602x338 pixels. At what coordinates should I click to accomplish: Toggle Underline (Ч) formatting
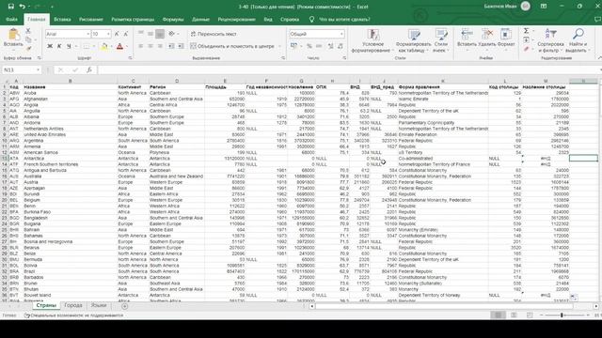click(69, 46)
